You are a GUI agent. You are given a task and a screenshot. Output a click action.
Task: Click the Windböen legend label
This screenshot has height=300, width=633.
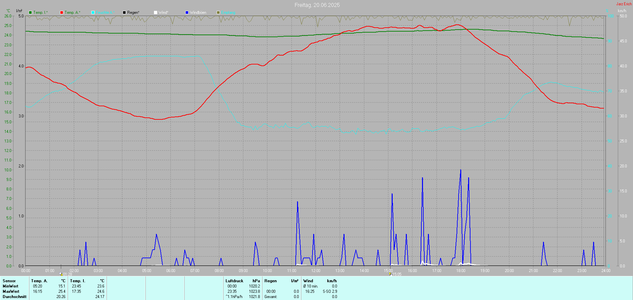[x=198, y=12]
